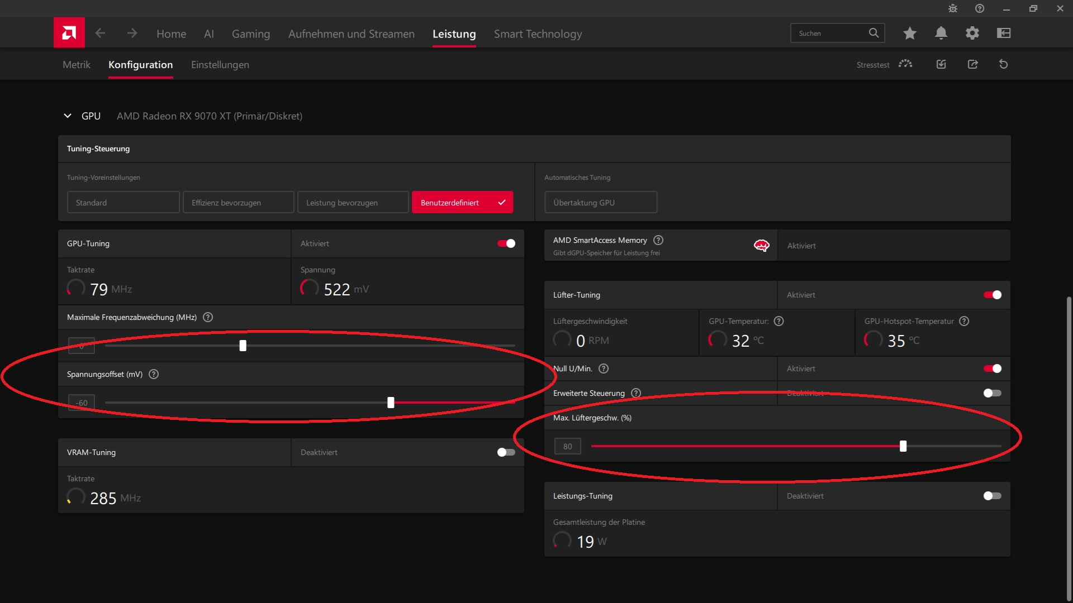Click the Max. Lüftergeschw. slider handle
Image resolution: width=1073 pixels, height=603 pixels.
coord(903,446)
